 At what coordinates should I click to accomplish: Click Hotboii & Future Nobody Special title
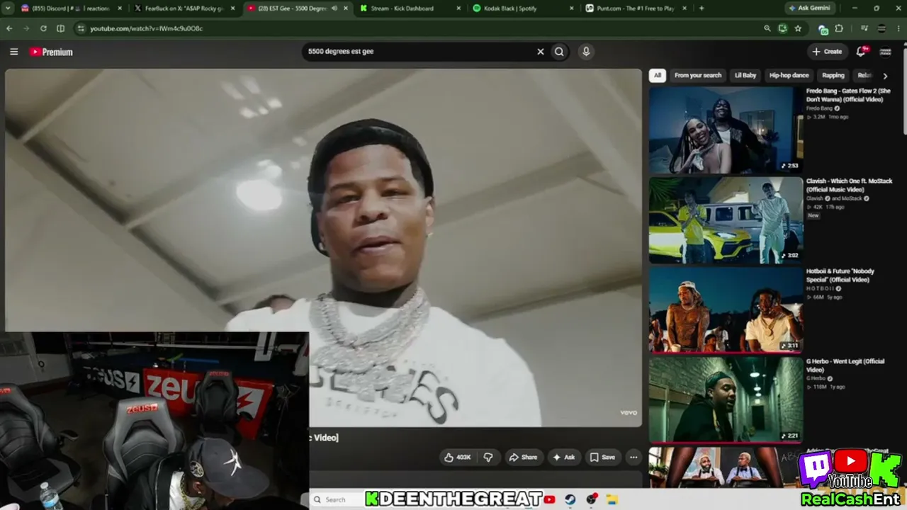(840, 275)
